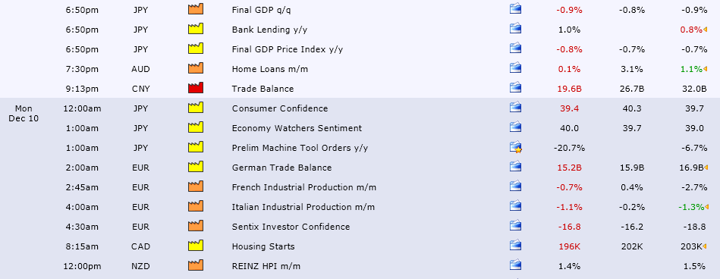Select the Economy Watchers Sentiment event row
720x279 pixels.
[x=360, y=128]
